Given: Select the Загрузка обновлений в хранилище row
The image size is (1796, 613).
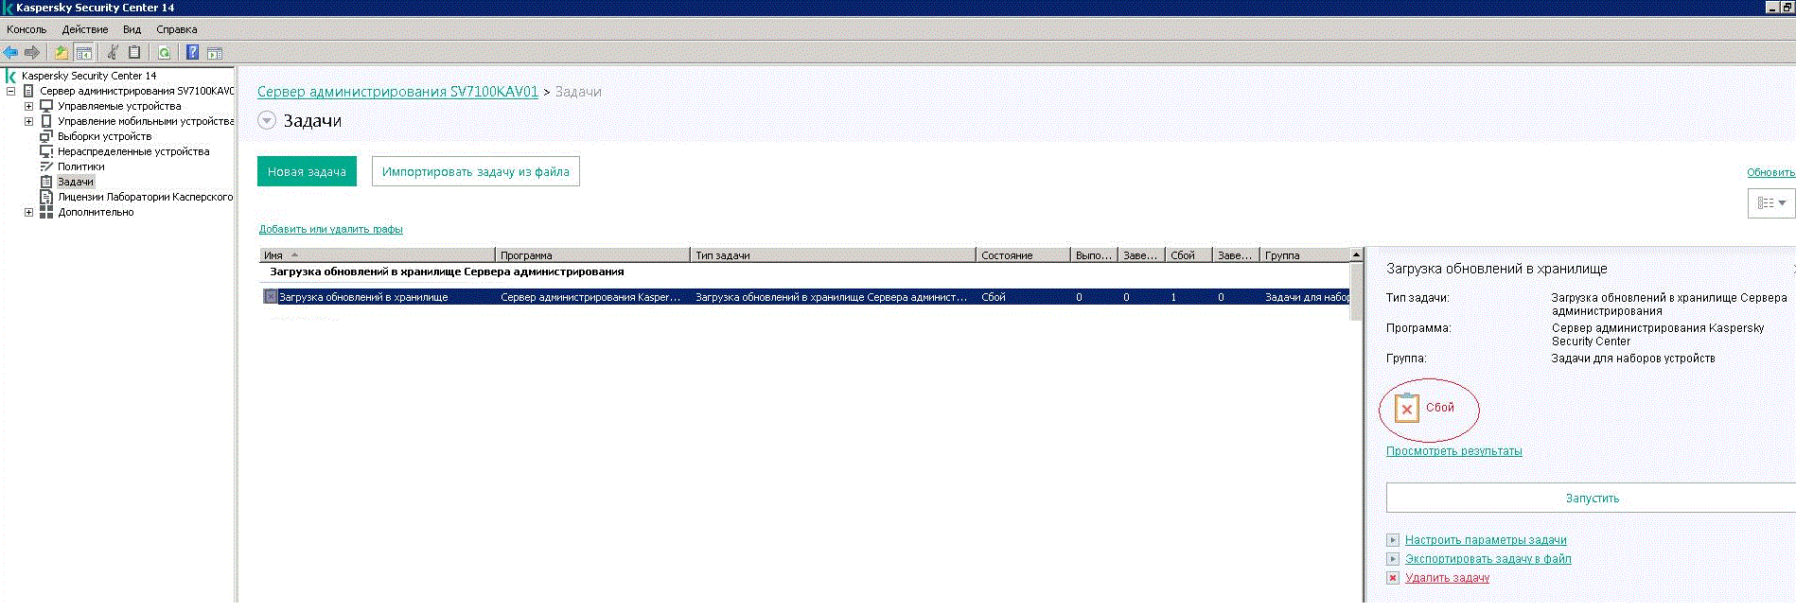Looking at the screenshot, I should (805, 297).
